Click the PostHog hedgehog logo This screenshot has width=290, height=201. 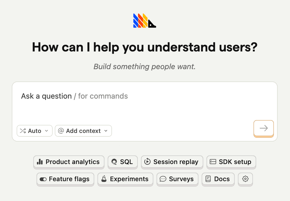[144, 21]
